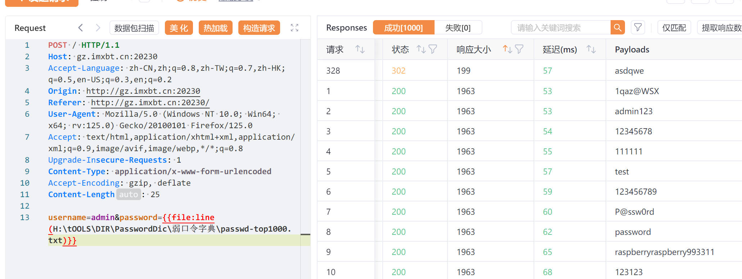Screen dimensions: 742x279
Task: Click the 美化 beautify button
Action: [x=179, y=28]
